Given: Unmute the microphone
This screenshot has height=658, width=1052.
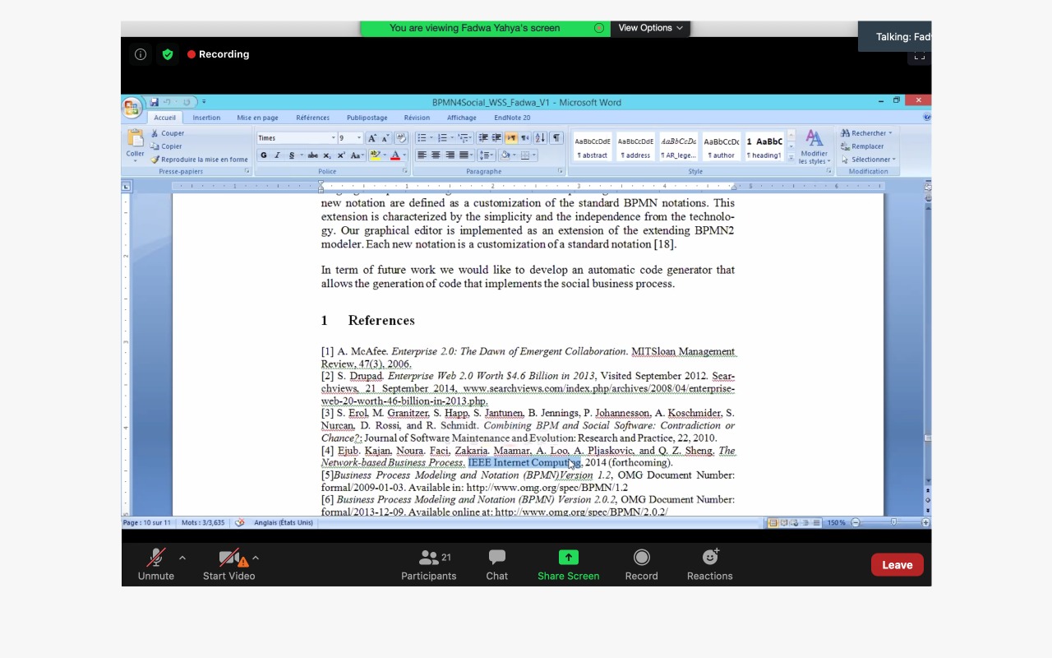Looking at the screenshot, I should coord(155,564).
